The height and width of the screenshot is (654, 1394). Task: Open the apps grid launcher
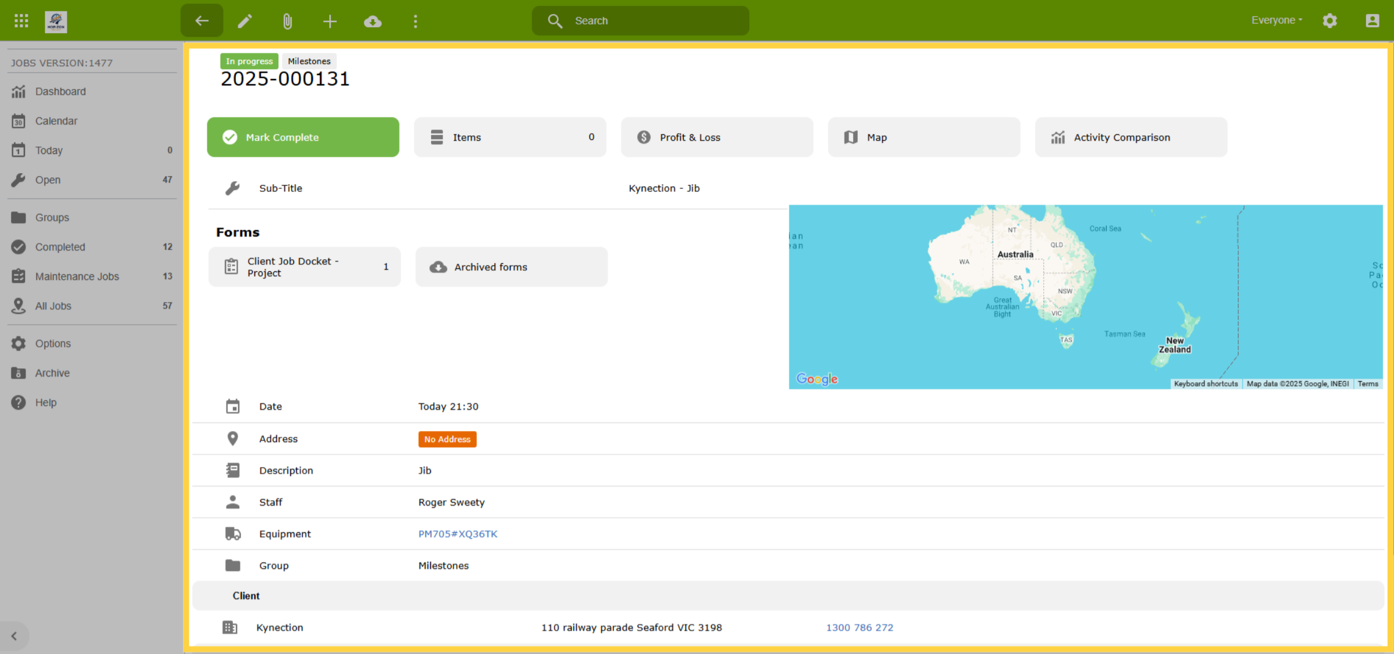click(21, 21)
